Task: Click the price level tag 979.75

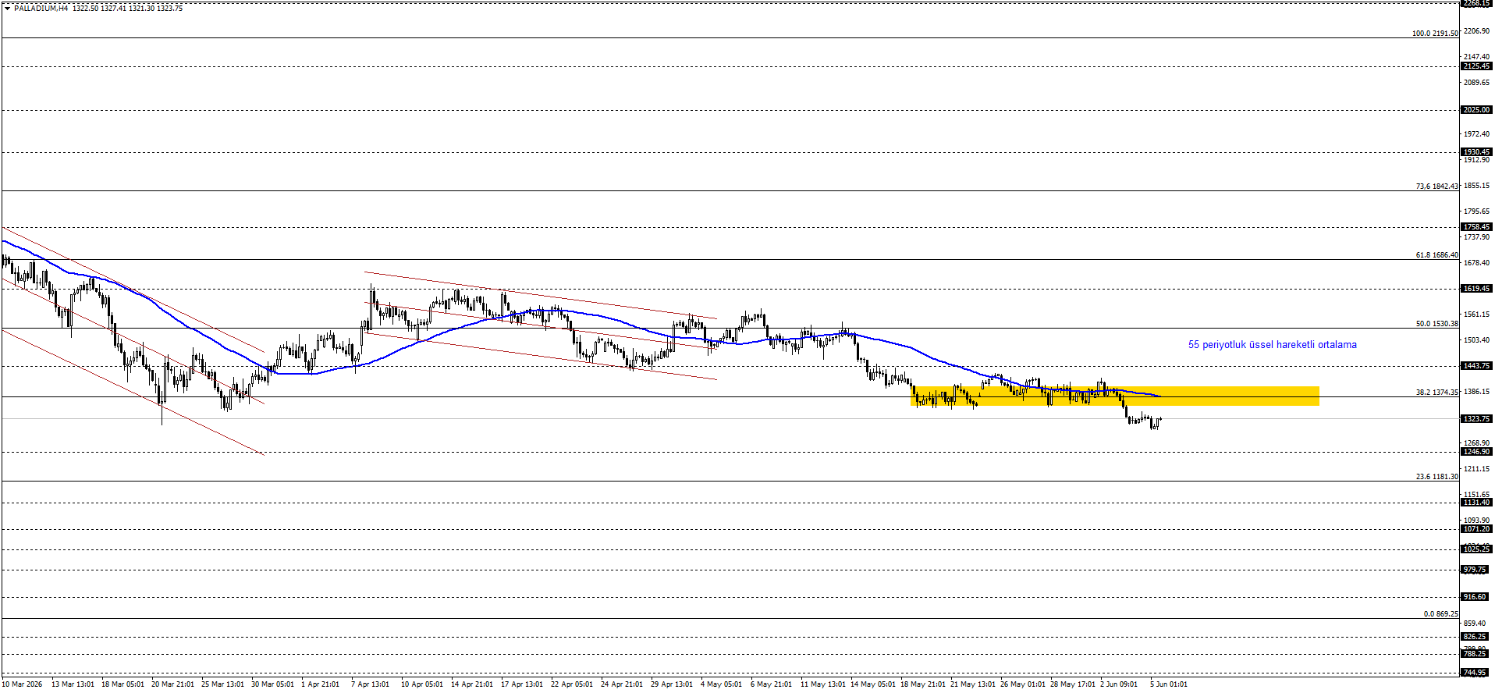Action: 1476,570
